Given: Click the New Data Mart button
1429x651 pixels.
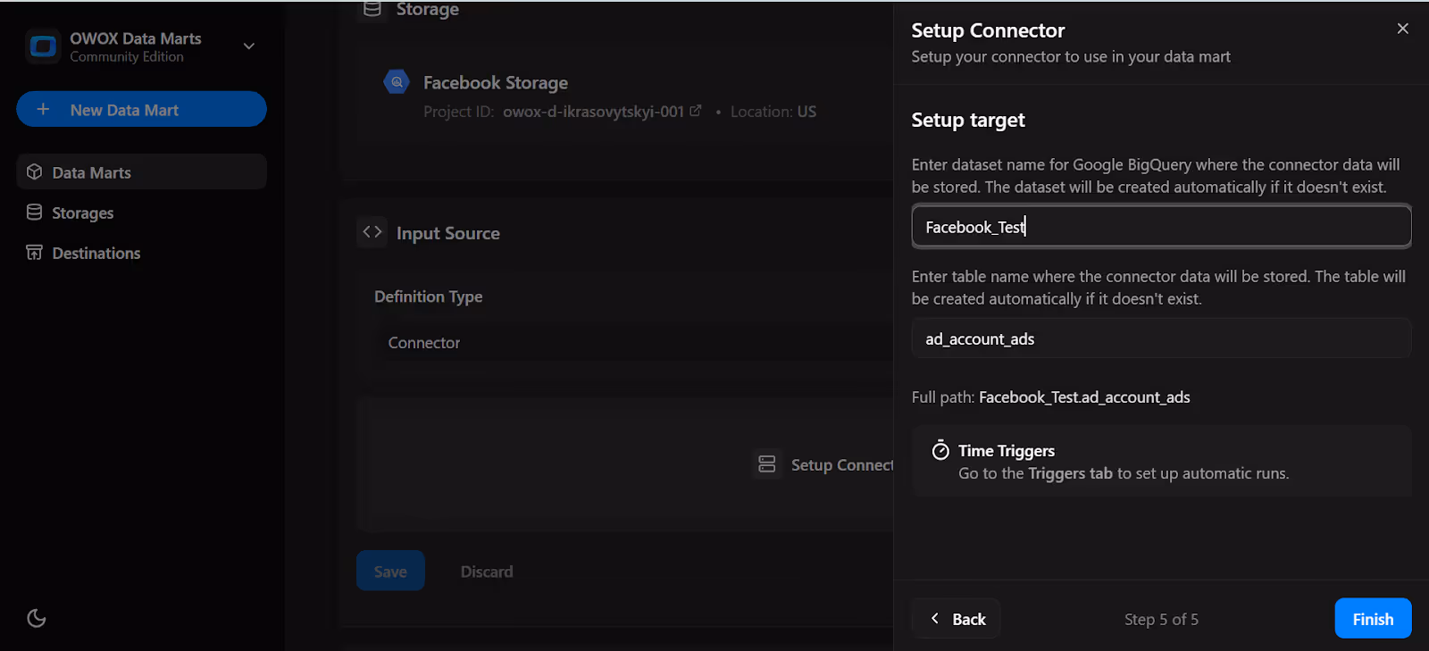Looking at the screenshot, I should click(141, 109).
